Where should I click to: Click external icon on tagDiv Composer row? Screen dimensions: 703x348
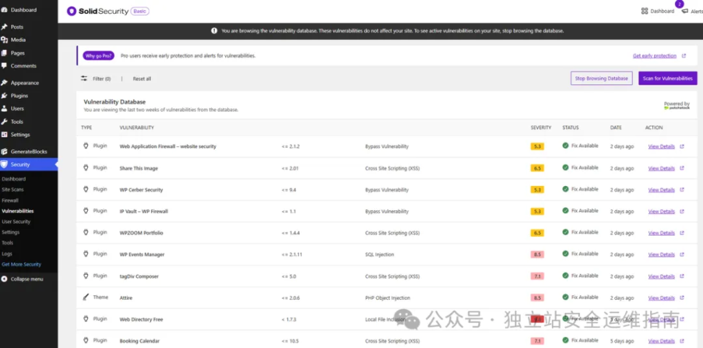tap(682, 276)
